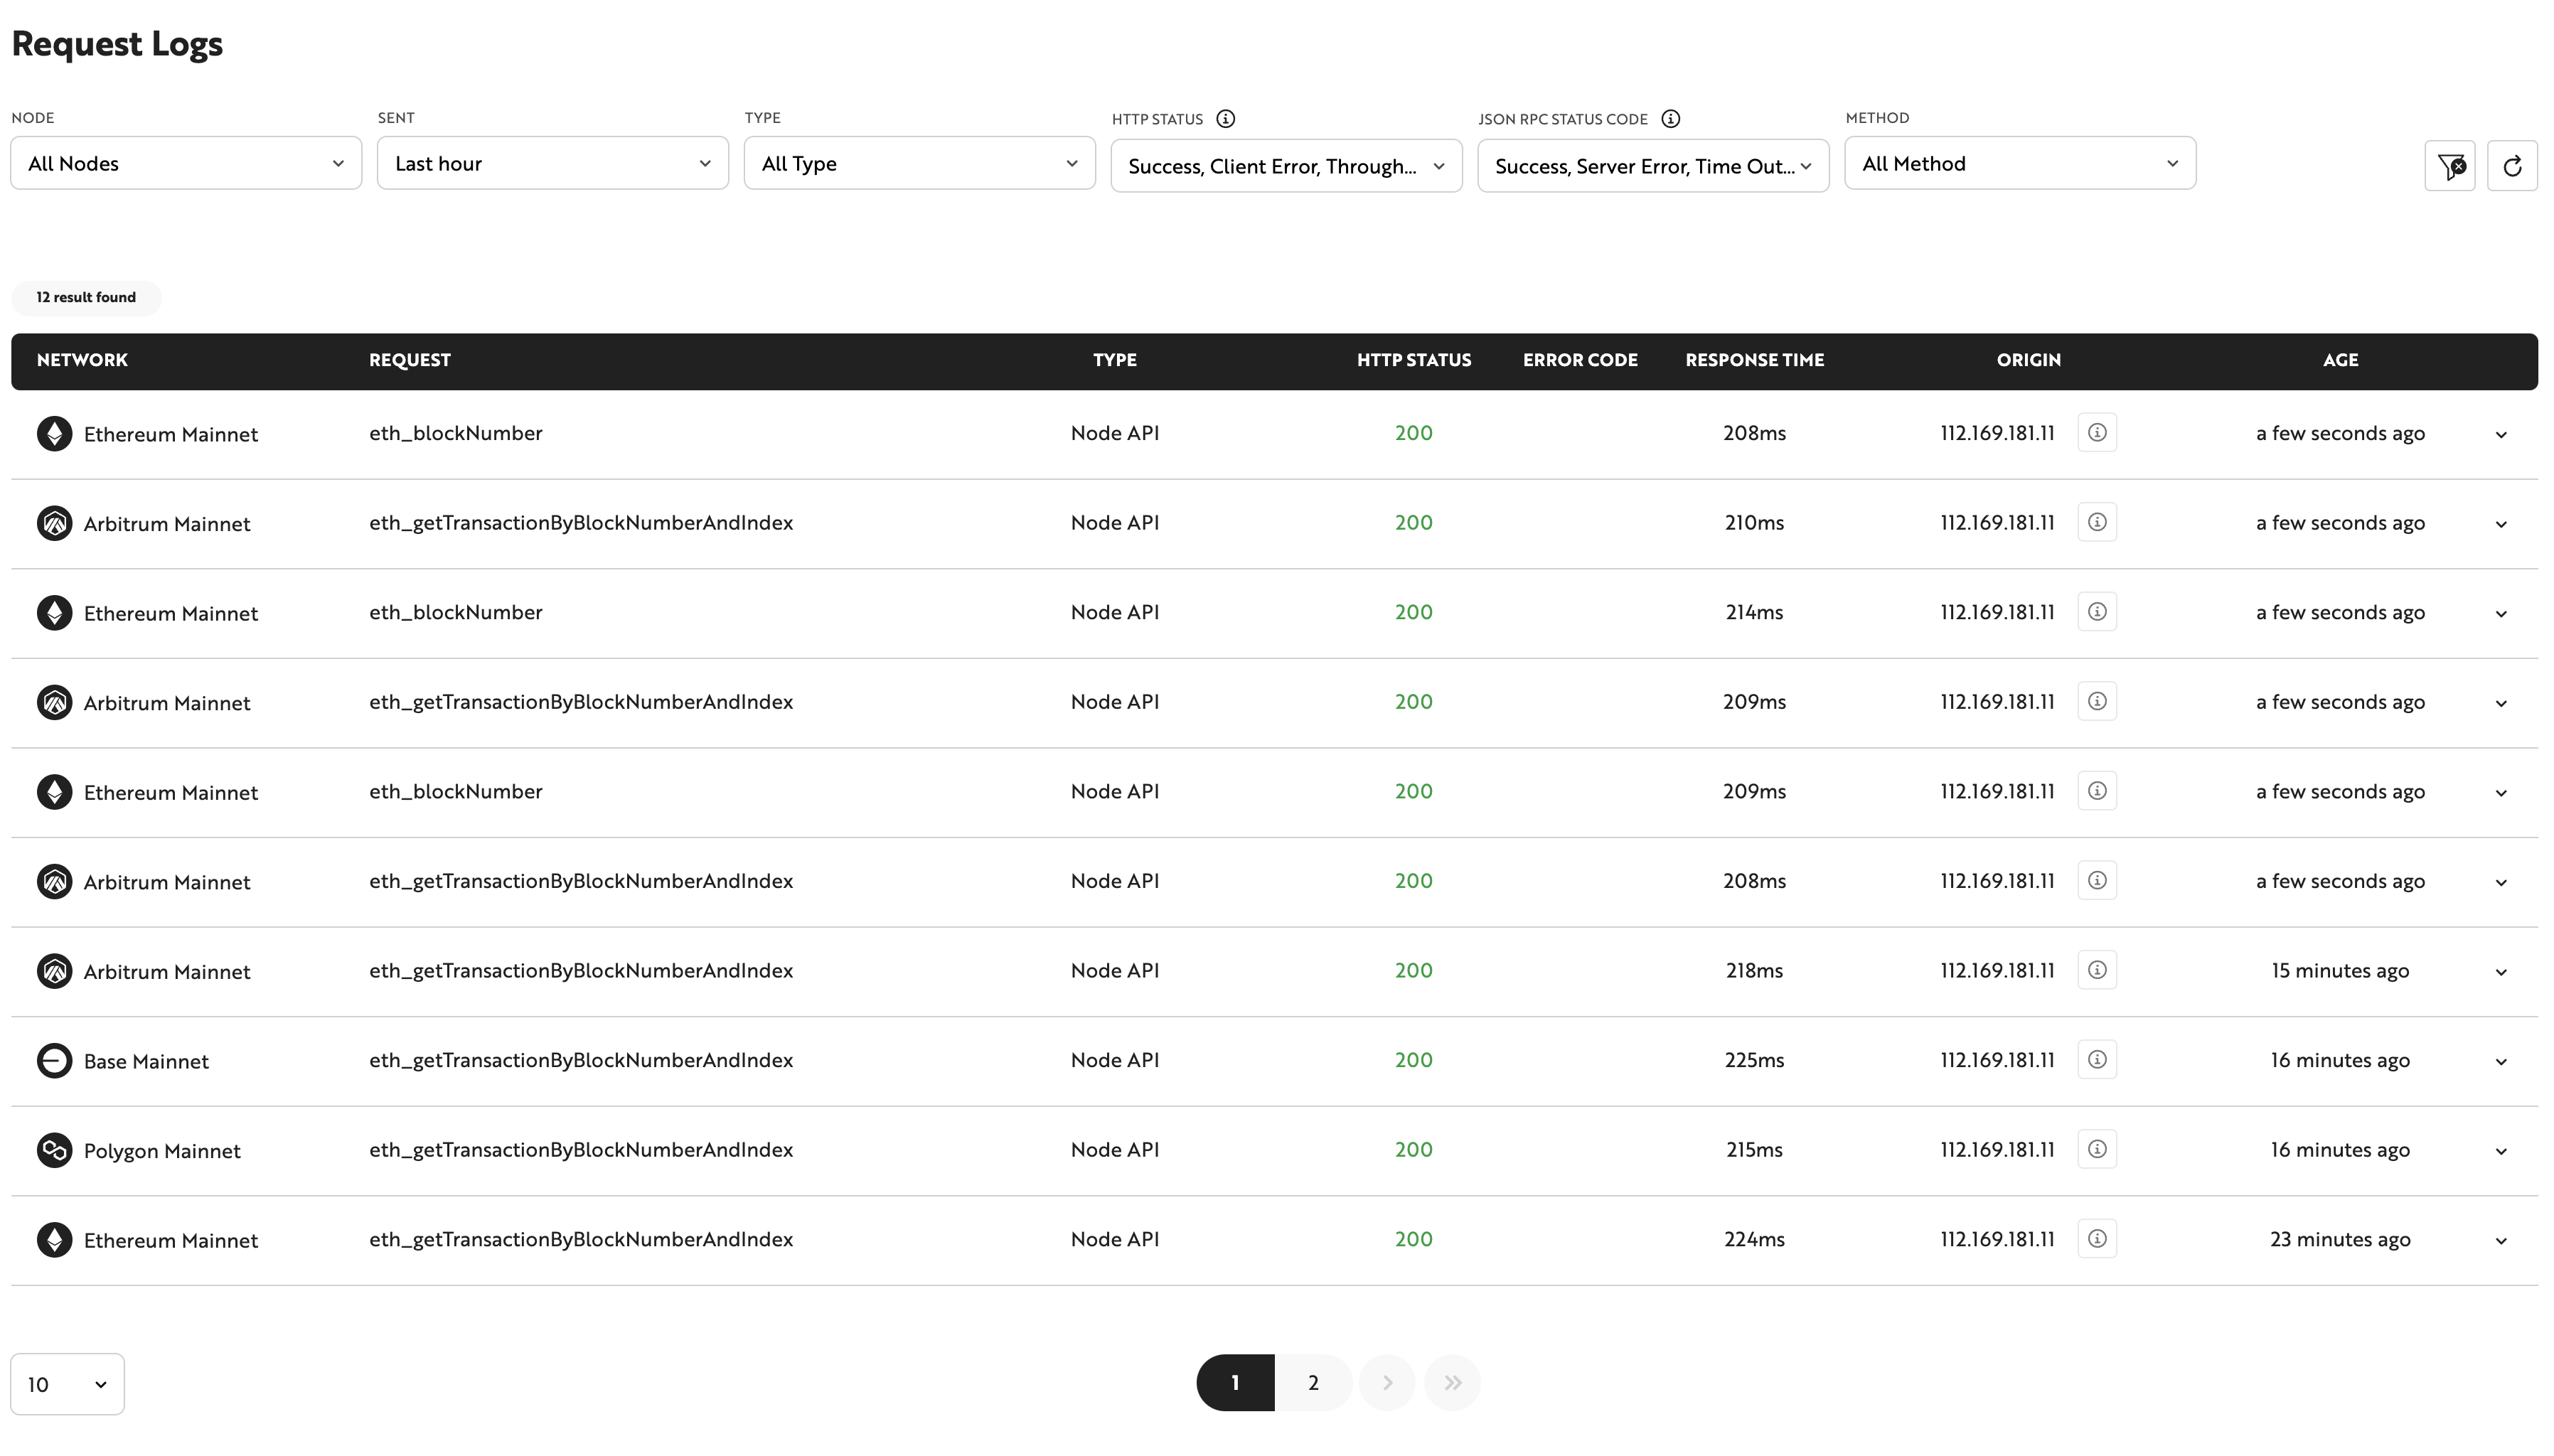The height and width of the screenshot is (1456, 2554).
Task: Click origin info icon on first eth_blockNumber row
Action: point(2097,432)
